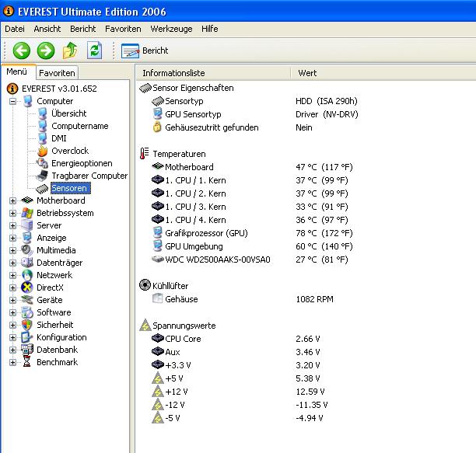This screenshot has height=453, width=476.
Task: Select the Sensoren tree item
Action: (x=71, y=188)
